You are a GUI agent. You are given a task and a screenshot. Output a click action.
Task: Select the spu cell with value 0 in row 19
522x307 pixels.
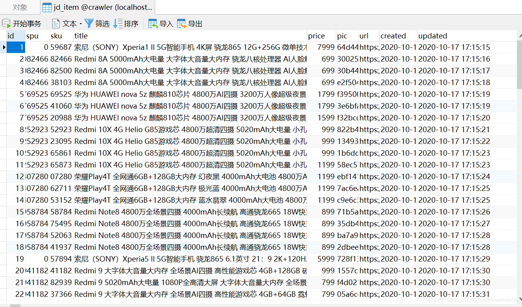coord(37,259)
